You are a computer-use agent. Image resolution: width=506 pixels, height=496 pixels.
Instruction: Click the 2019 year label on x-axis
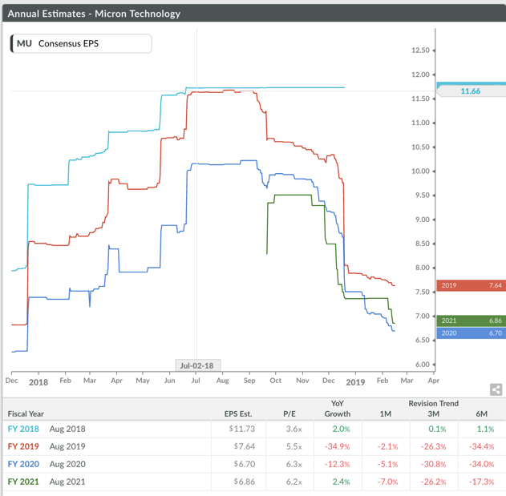point(355,382)
